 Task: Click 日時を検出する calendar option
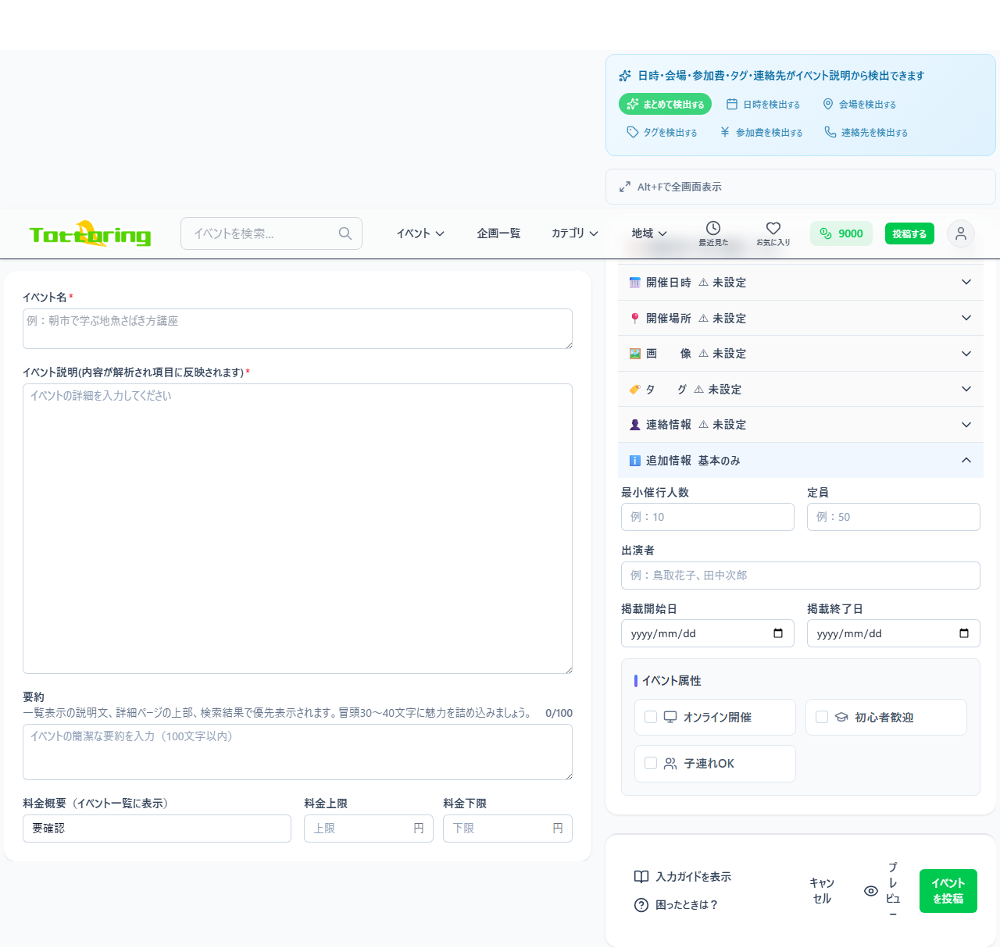click(x=763, y=104)
